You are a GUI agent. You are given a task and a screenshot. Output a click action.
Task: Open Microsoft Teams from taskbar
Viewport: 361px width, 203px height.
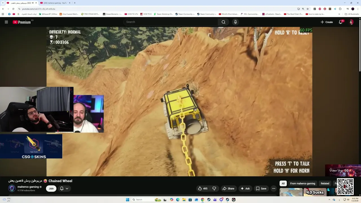tap(215, 200)
